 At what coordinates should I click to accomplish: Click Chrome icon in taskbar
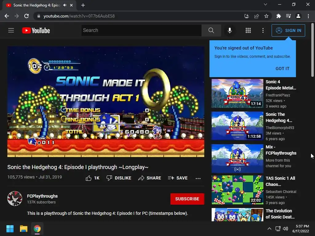(37, 229)
